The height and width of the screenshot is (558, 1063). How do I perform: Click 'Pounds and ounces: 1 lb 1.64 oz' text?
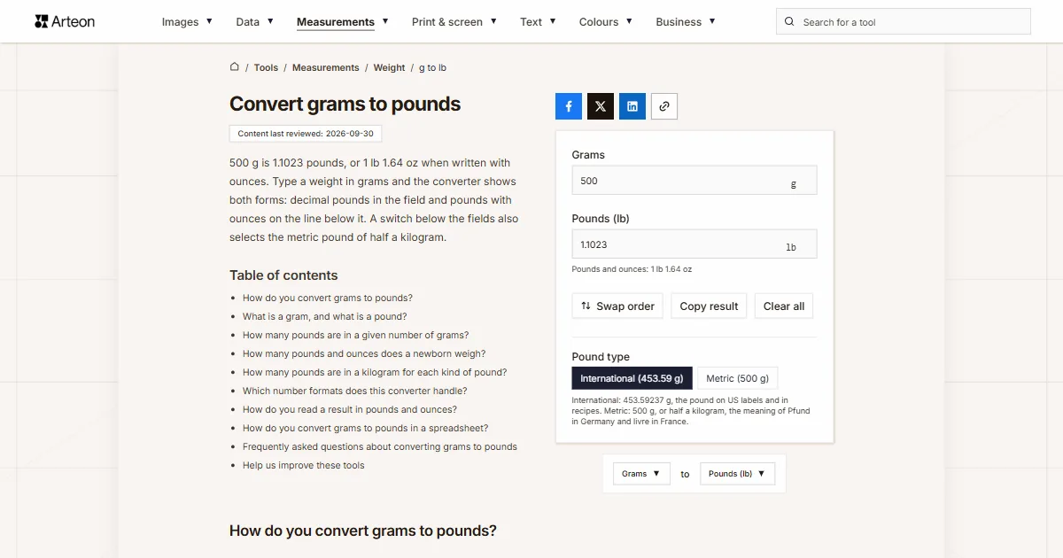tap(632, 269)
